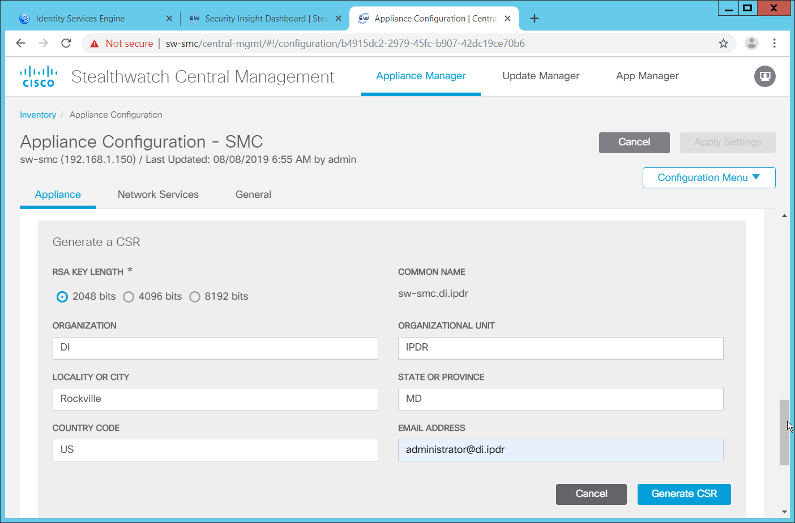
Task: Bookmark this page with the star icon
Action: (x=723, y=44)
